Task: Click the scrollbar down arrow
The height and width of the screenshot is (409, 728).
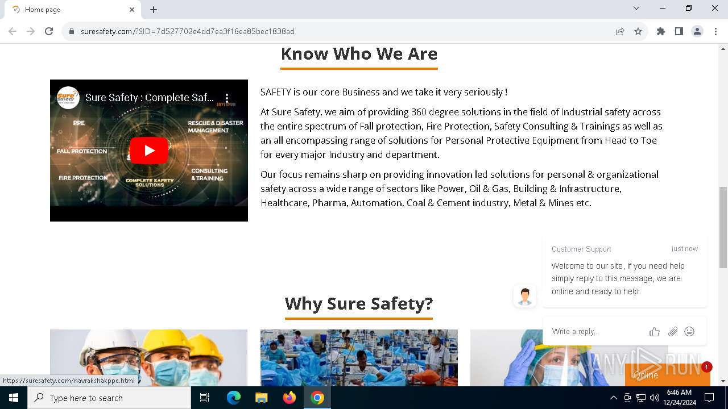Action: coord(723,381)
